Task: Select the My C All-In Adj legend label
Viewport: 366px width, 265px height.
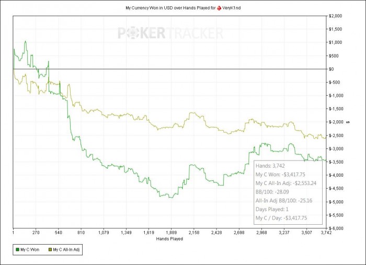Action: 66,250
